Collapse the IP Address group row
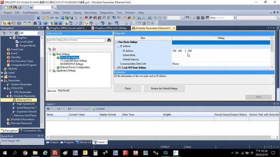The width and height of the screenshot is (280, 157). pos(118,47)
